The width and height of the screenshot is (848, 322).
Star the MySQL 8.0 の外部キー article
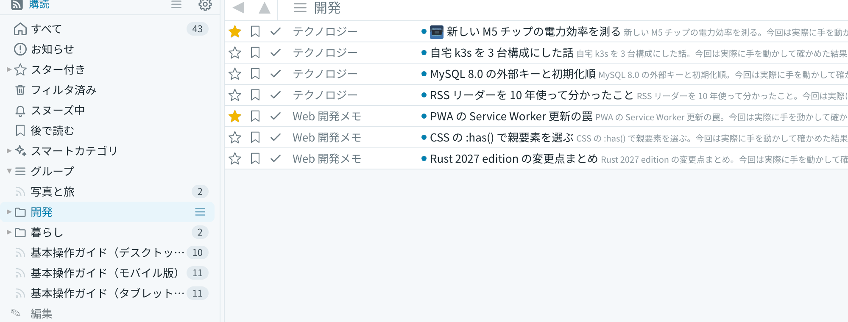tap(235, 74)
